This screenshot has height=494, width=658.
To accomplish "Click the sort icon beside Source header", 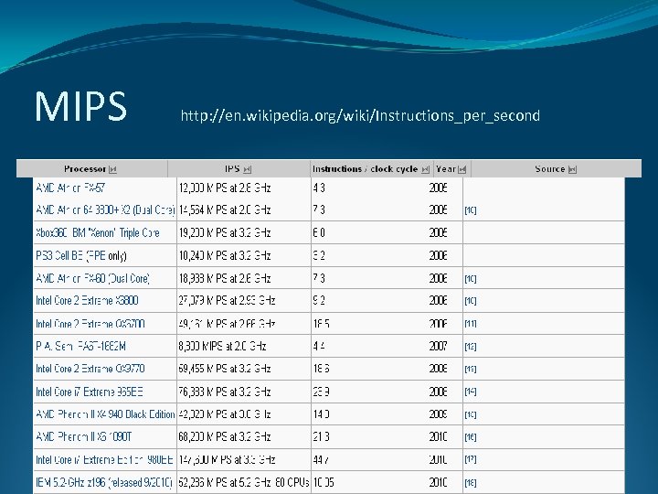I will tap(572, 169).
